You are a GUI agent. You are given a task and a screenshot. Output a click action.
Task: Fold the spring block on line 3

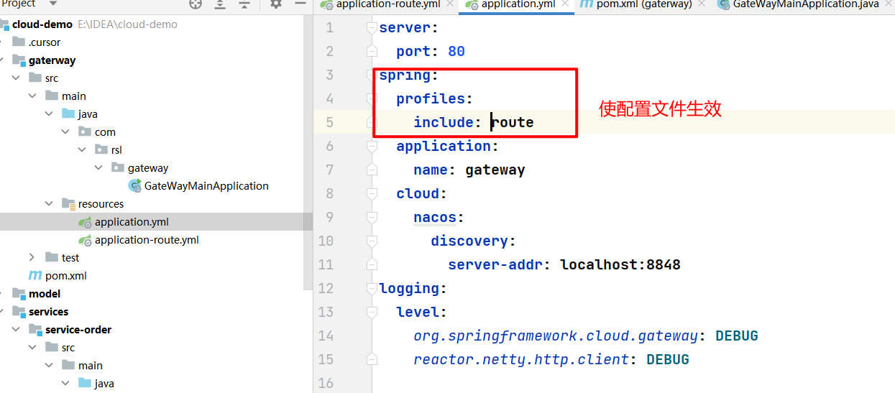pos(372,75)
